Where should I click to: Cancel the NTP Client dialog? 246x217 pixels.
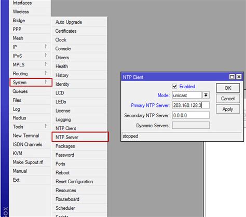point(228,99)
